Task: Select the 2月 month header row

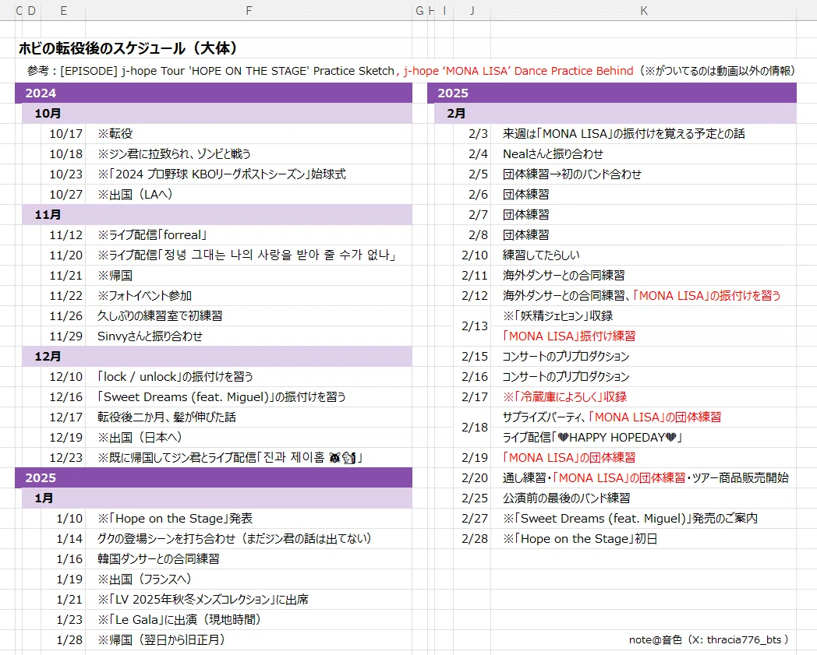Action: click(615, 114)
